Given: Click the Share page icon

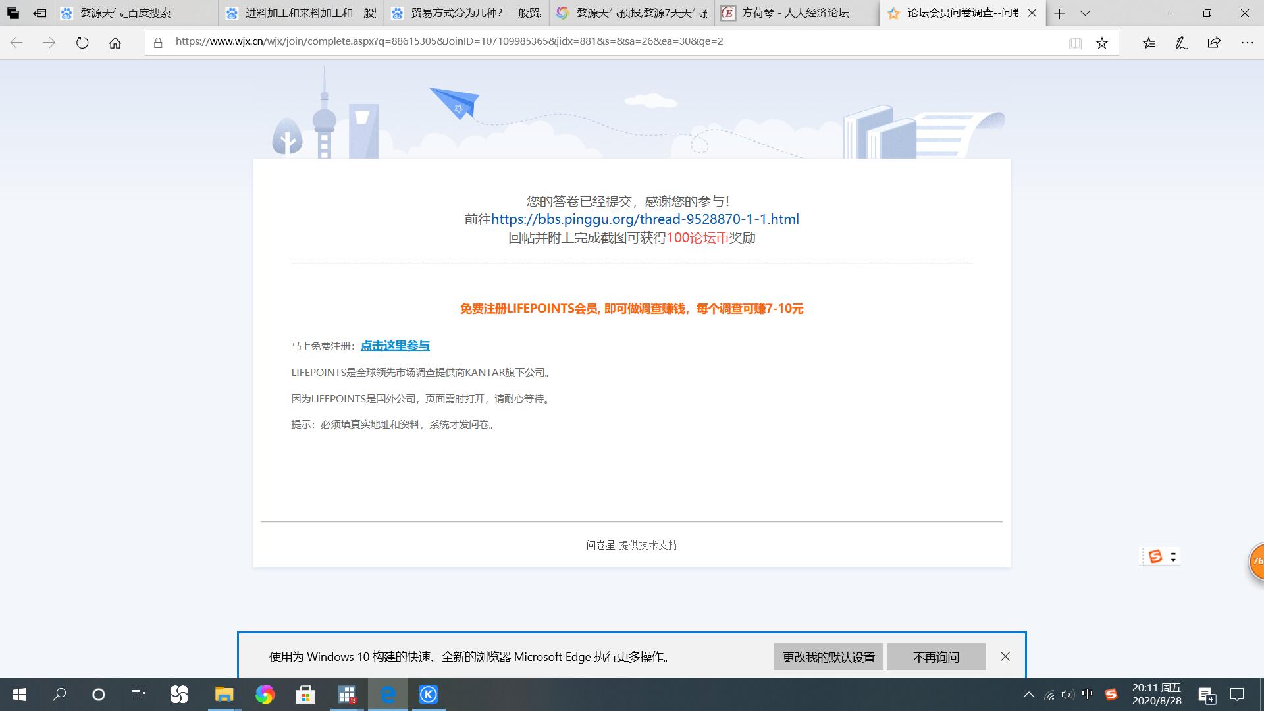Looking at the screenshot, I should tap(1214, 43).
